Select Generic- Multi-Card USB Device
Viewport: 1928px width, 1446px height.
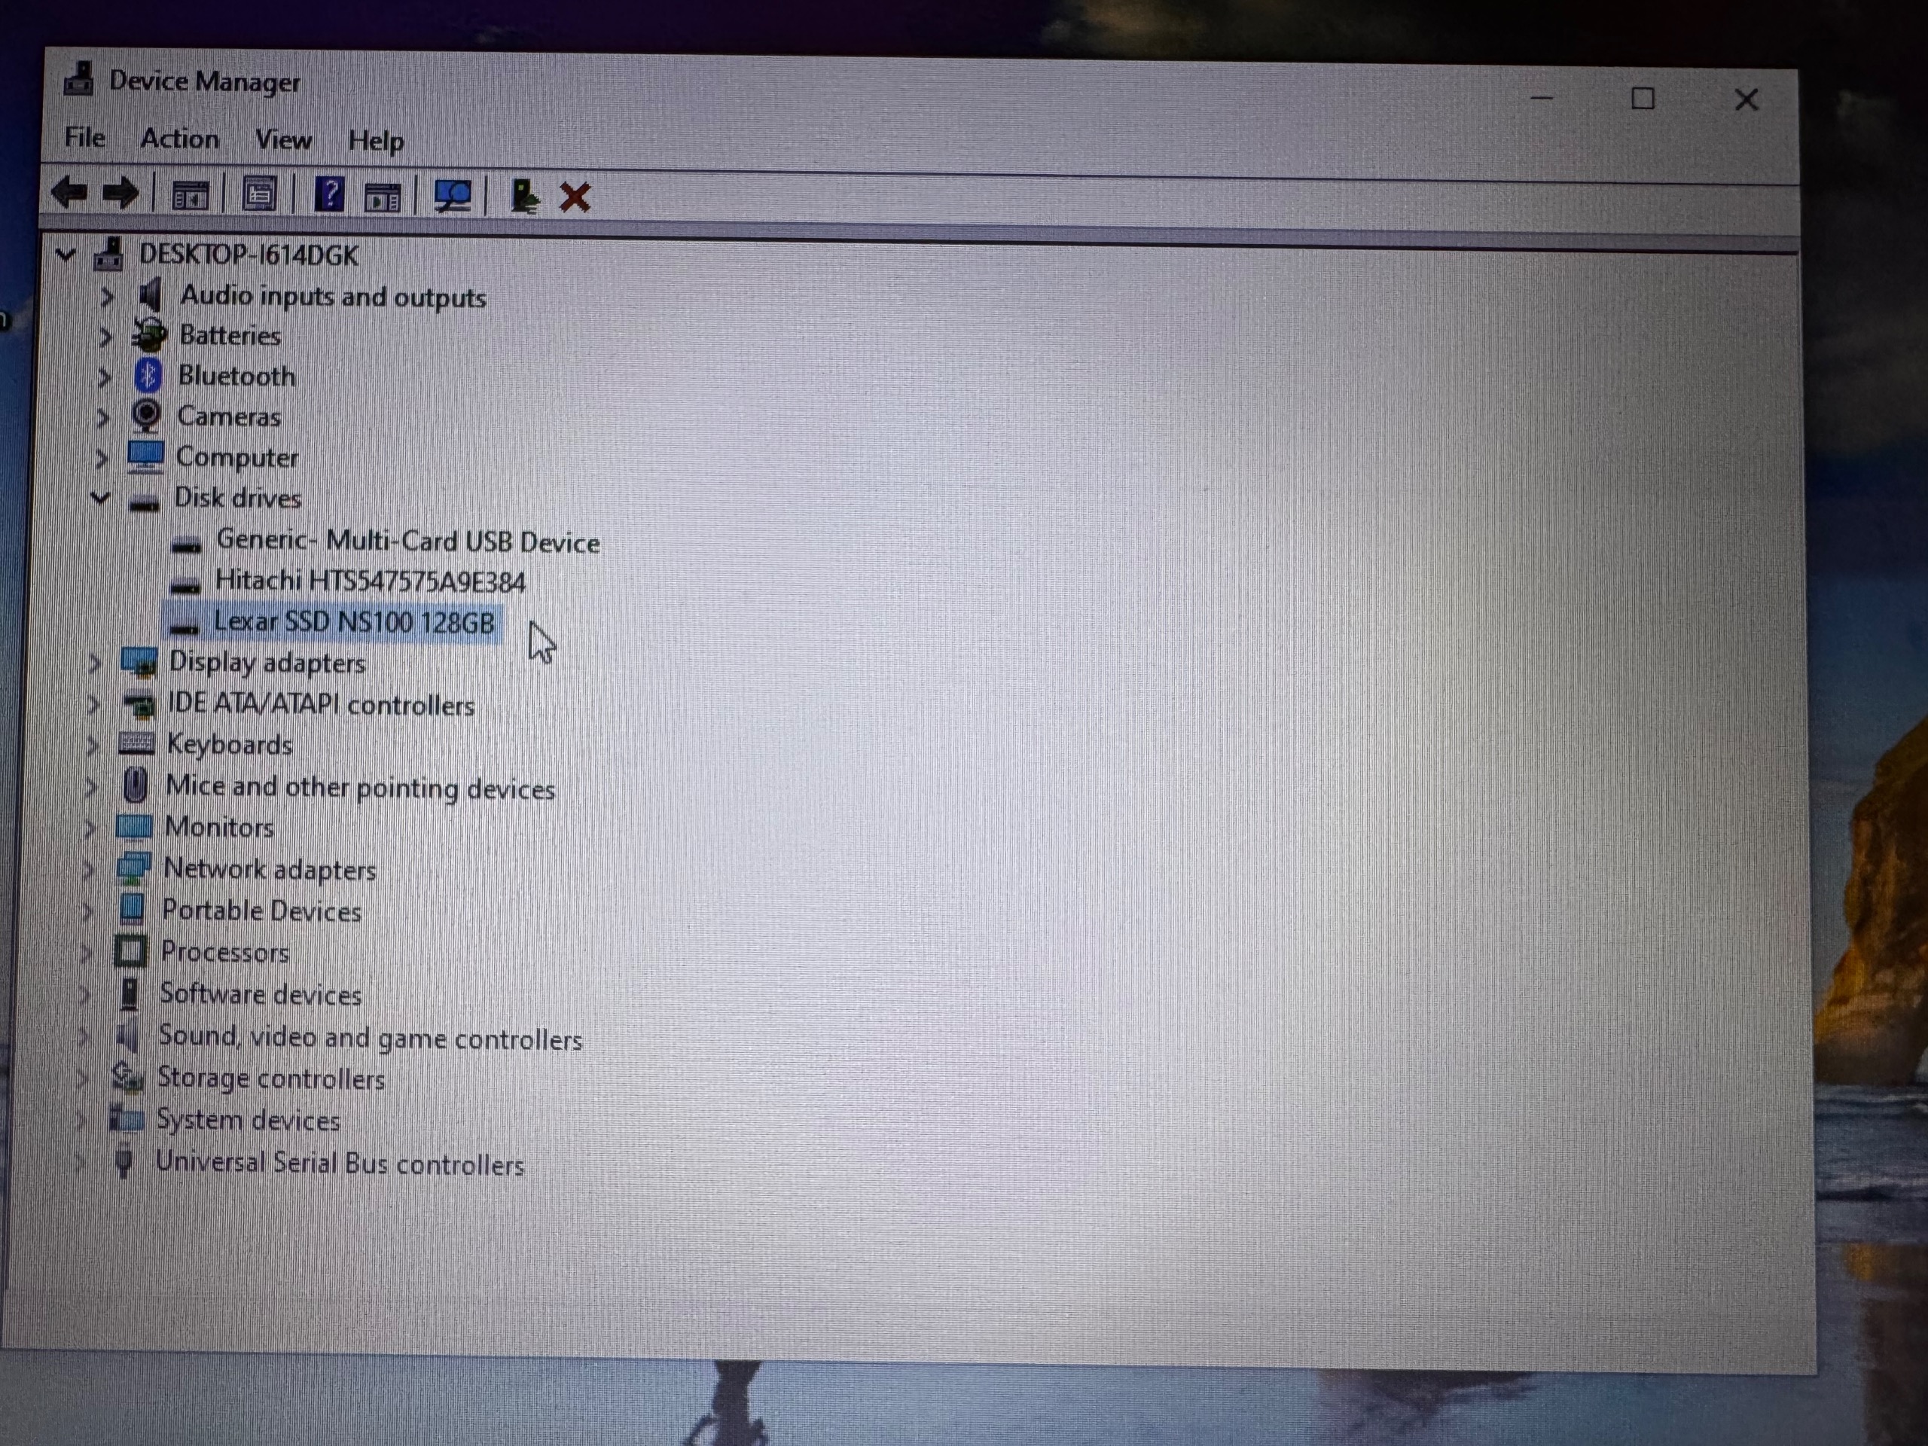(x=408, y=541)
